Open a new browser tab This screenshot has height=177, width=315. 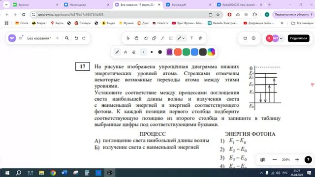pyautogui.click(x=269, y=4)
